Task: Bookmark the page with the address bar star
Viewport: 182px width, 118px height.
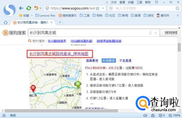Action: tap(97, 9)
